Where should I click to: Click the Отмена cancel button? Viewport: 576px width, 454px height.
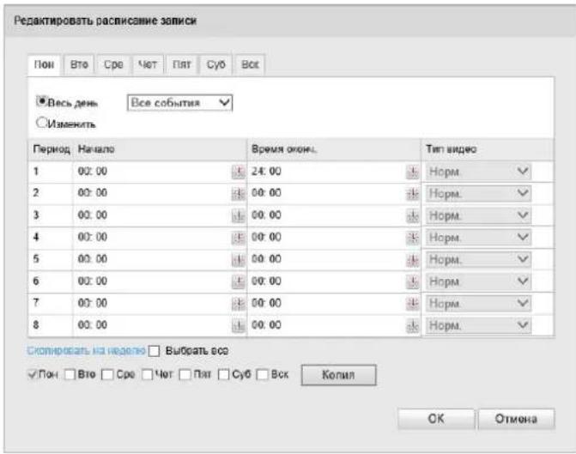[516, 419]
